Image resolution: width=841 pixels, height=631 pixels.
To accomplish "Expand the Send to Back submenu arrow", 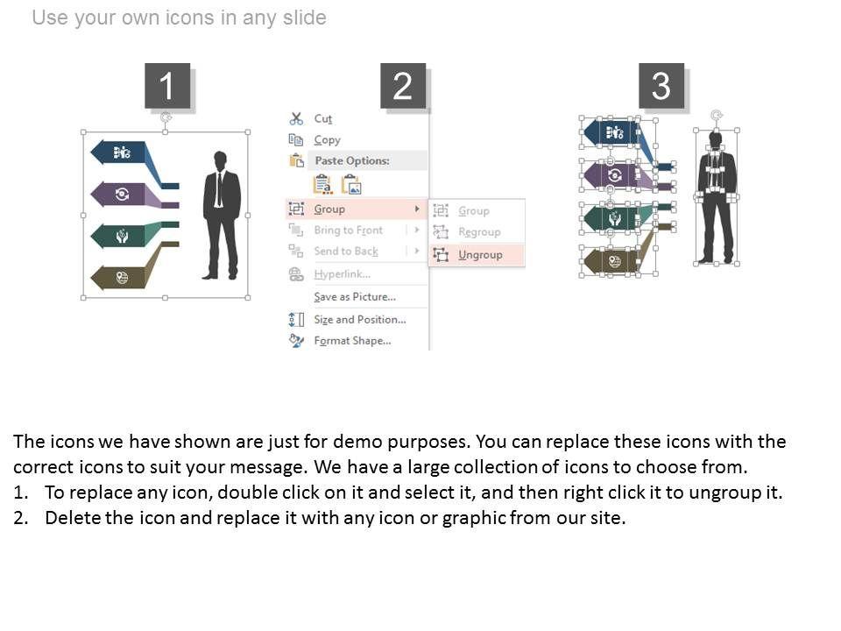I will click(x=417, y=251).
